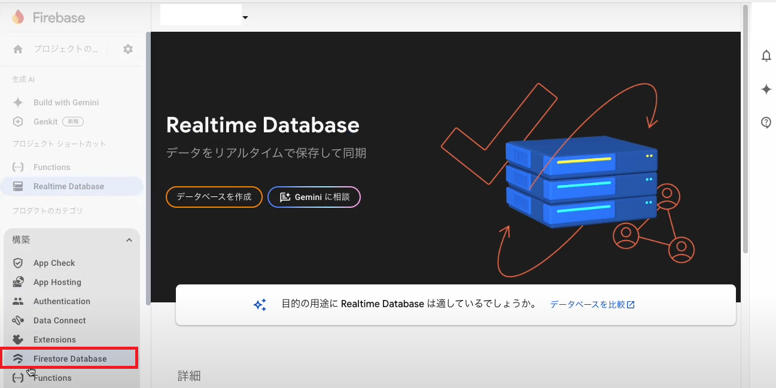
Task: Click the Realtime Database hero title
Action: coord(263,125)
